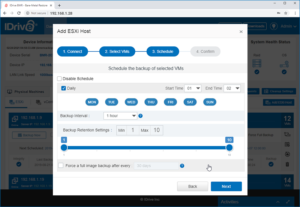Click the Integrity checkmark status icon
The image size is (300, 207).
click(x=19, y=164)
